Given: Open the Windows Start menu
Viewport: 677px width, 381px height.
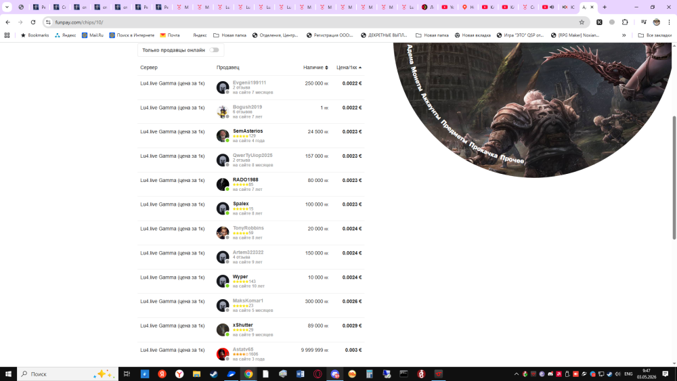Looking at the screenshot, I should pyautogui.click(x=8, y=374).
